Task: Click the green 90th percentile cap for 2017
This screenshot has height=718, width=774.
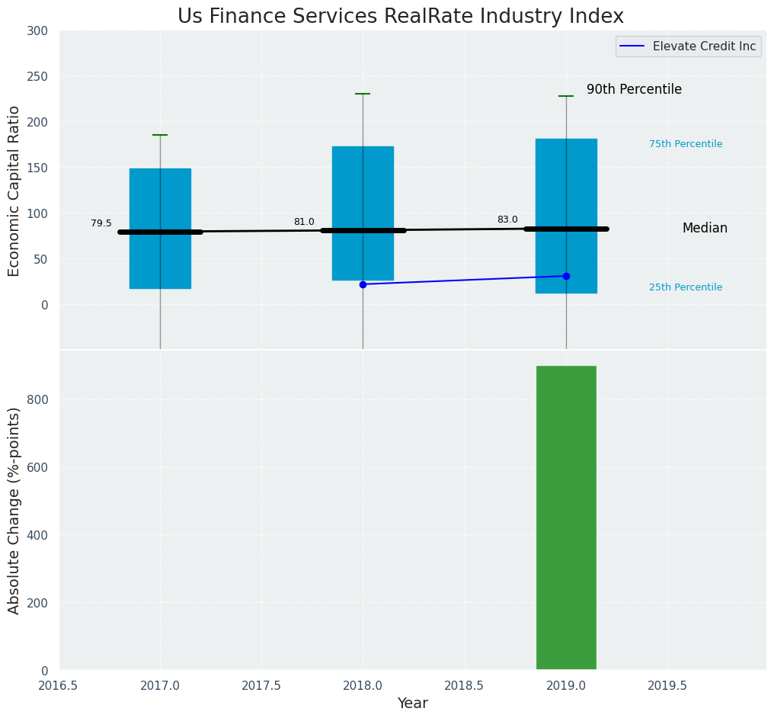Action: tap(160, 135)
